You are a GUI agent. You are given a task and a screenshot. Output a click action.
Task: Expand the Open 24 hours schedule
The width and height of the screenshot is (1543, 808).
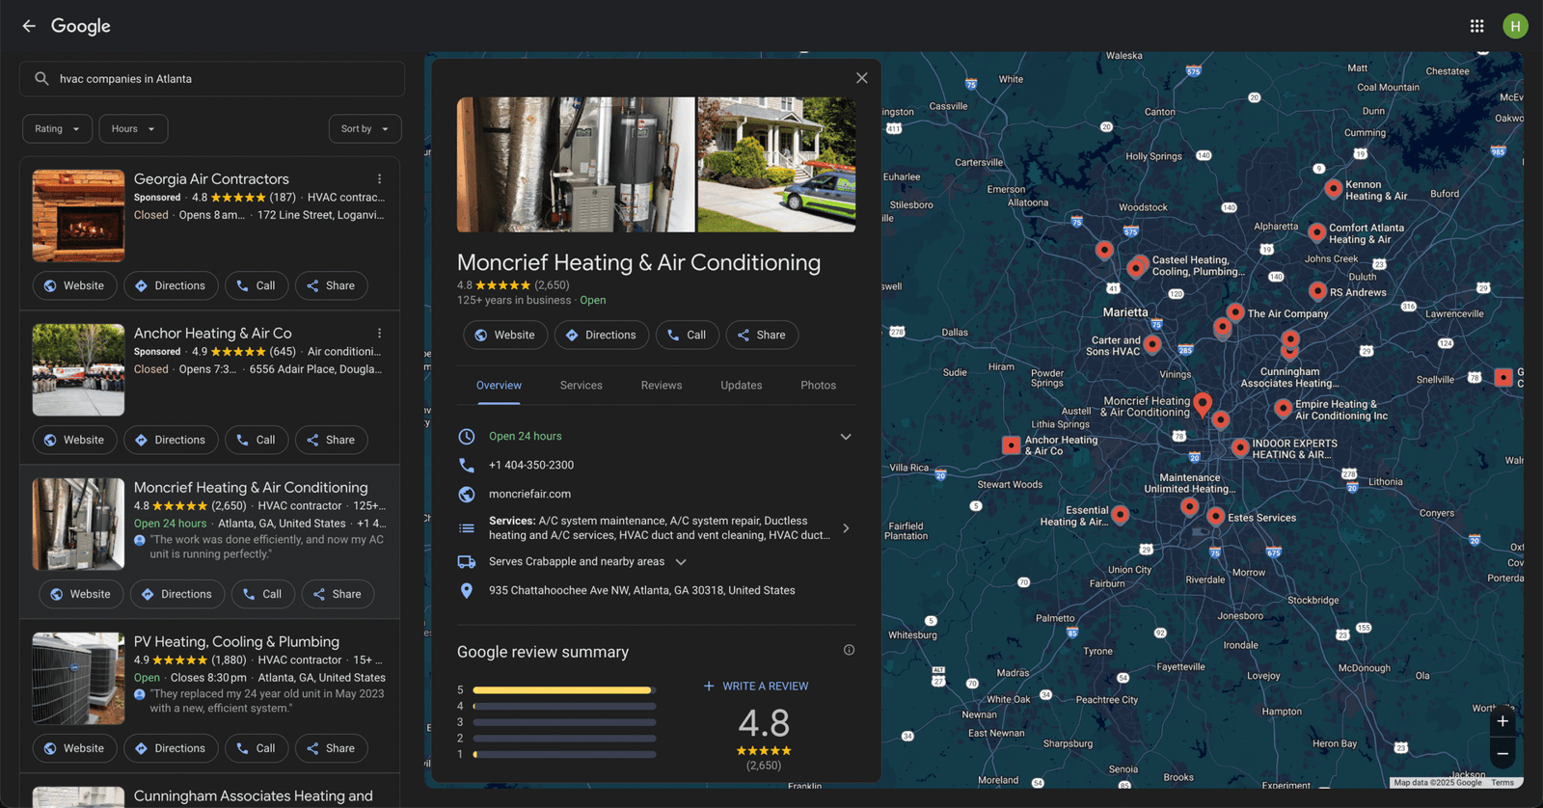846,437
